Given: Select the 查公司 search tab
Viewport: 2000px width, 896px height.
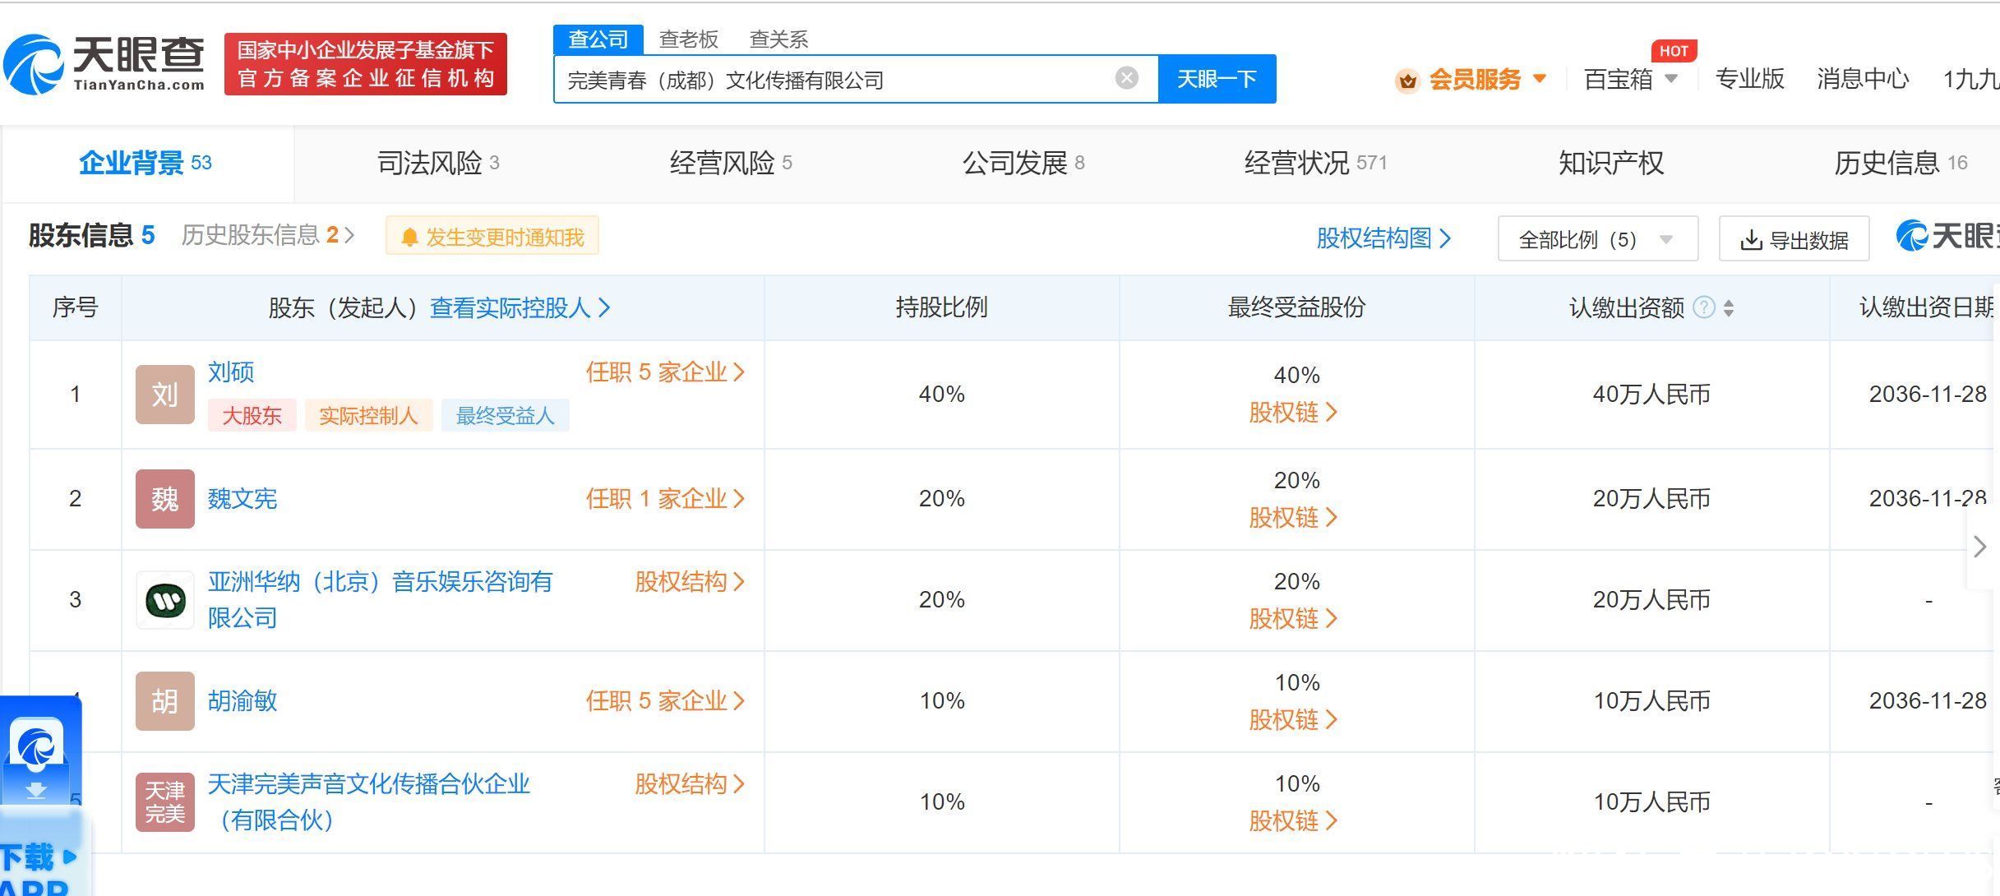Looking at the screenshot, I should point(598,39).
